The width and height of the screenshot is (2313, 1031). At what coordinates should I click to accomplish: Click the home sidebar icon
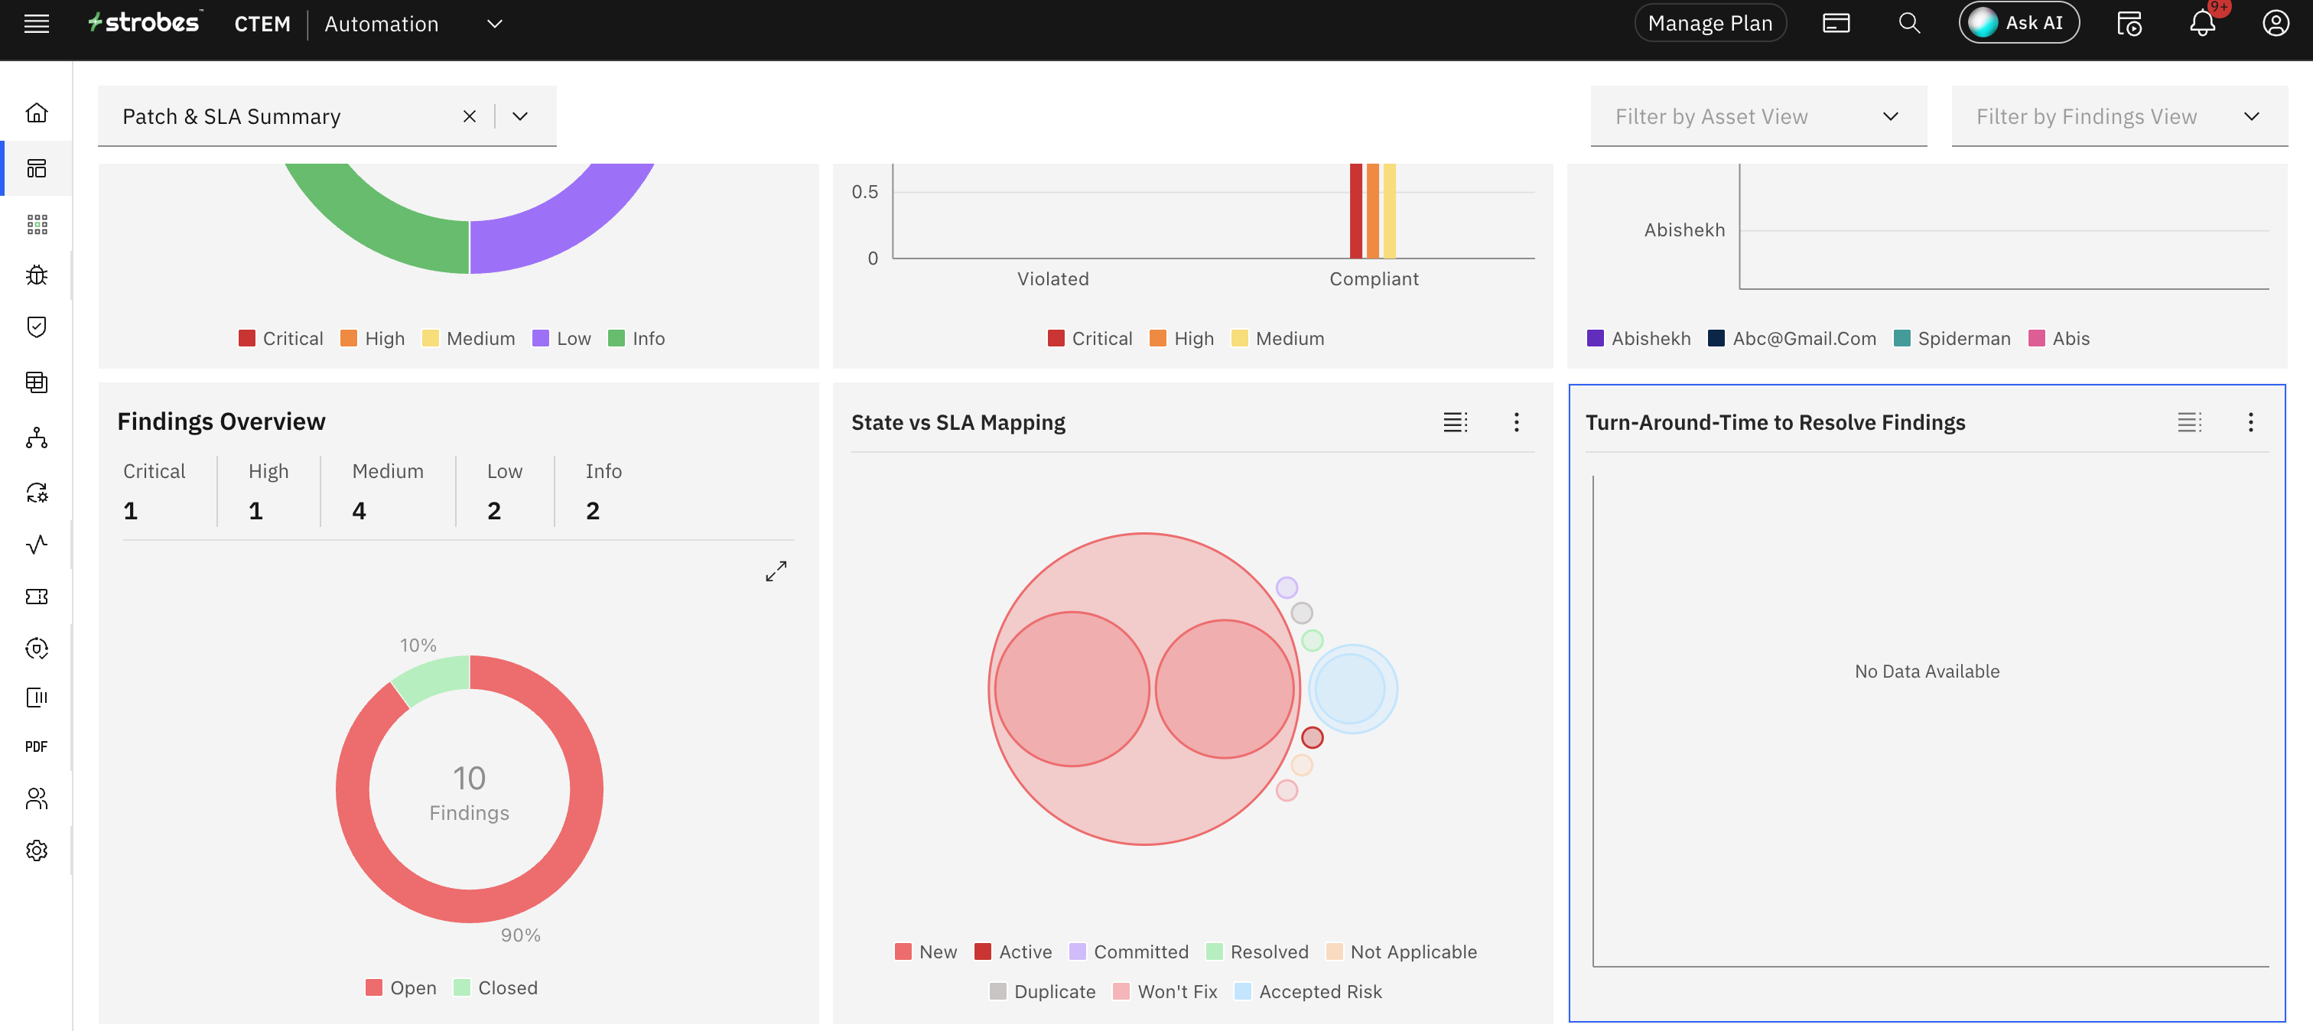click(37, 113)
